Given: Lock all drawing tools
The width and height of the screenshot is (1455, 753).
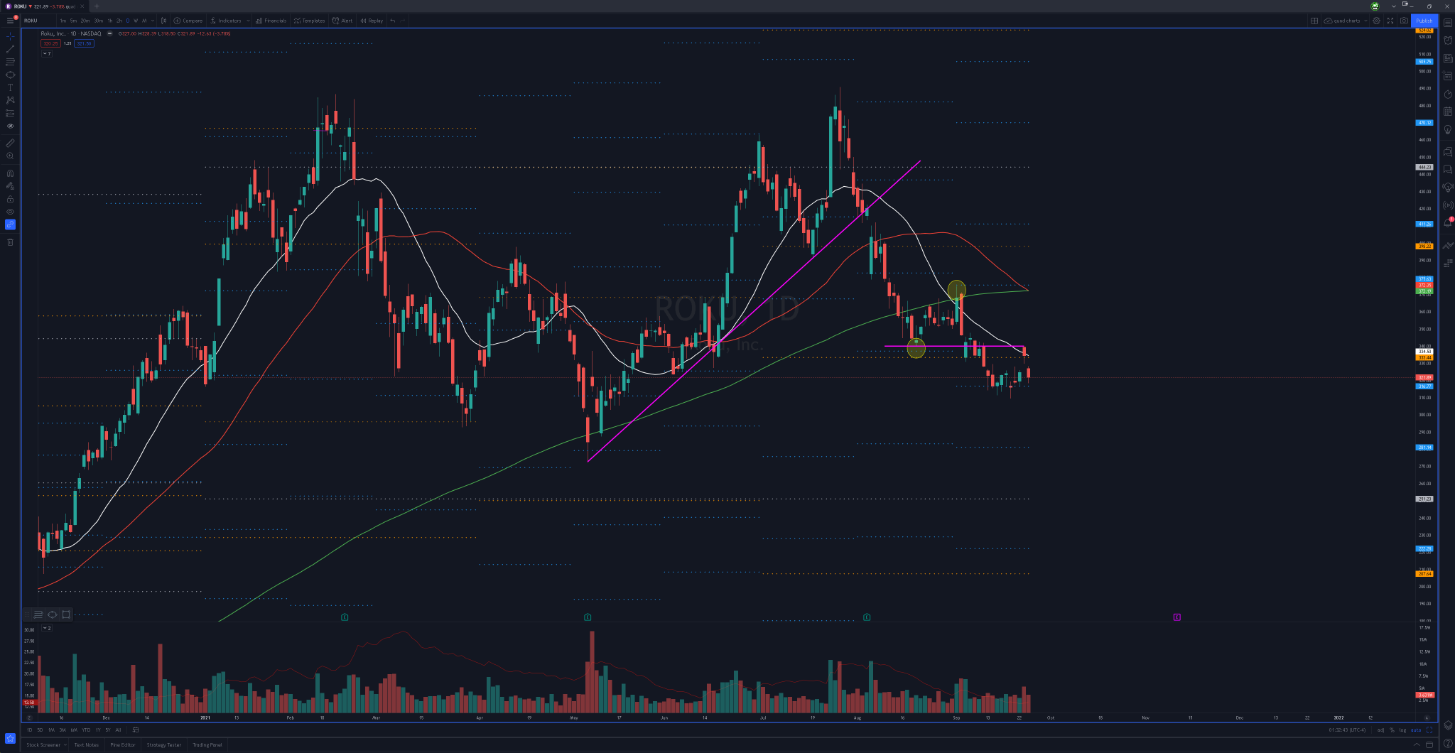Looking at the screenshot, I should click(x=10, y=199).
